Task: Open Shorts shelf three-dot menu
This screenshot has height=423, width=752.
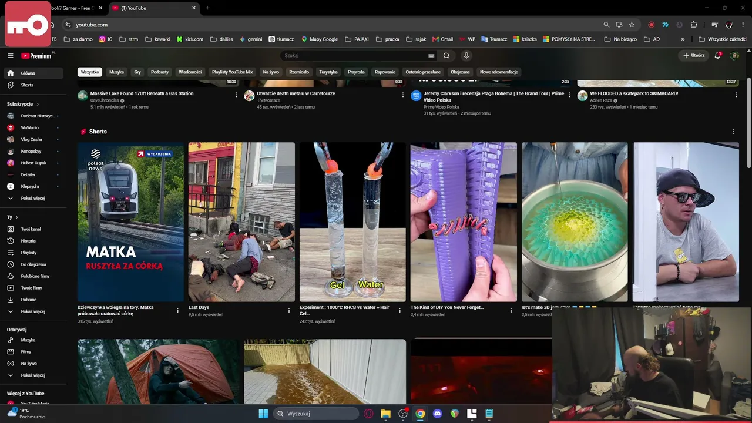Action: pos(733,132)
